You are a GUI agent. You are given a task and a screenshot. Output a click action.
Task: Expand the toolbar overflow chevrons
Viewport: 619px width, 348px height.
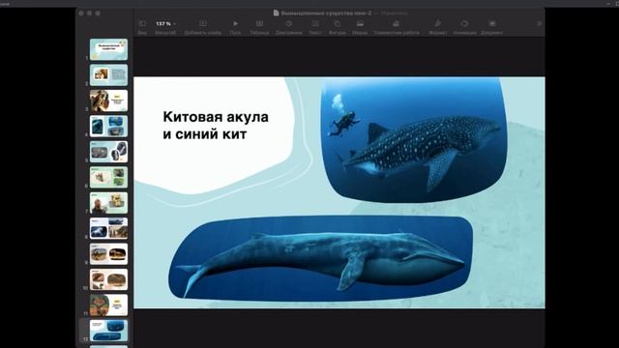pyautogui.click(x=539, y=23)
